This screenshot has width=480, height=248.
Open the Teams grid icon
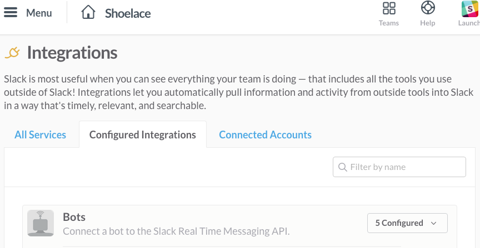pyautogui.click(x=389, y=8)
